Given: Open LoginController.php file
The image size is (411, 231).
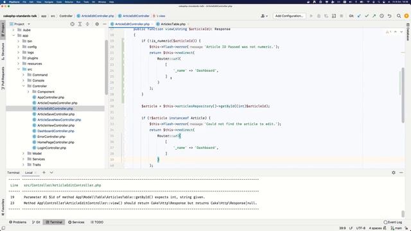Looking at the screenshot, I should tap(51, 148).
